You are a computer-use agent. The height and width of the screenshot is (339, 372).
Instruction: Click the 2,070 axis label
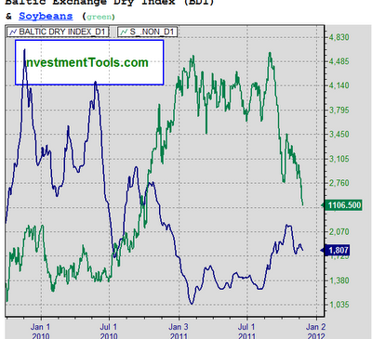click(339, 231)
